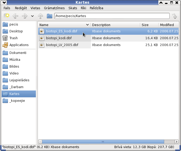Click the 25,1 KB size cell
This screenshot has width=181, height=151.
(x=151, y=45)
